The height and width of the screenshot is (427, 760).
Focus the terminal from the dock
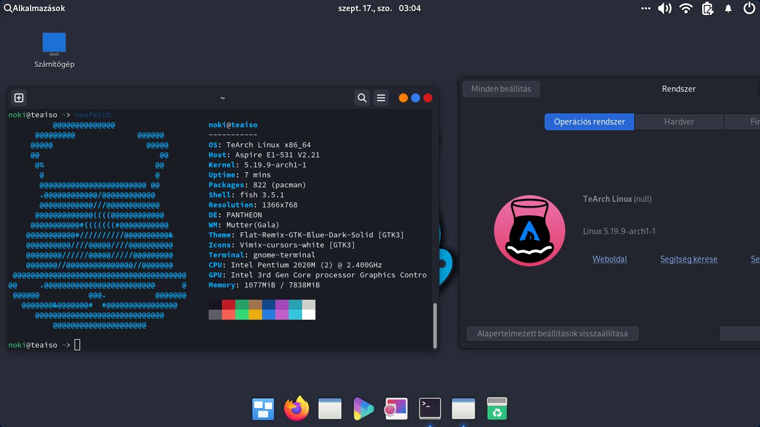(x=430, y=409)
